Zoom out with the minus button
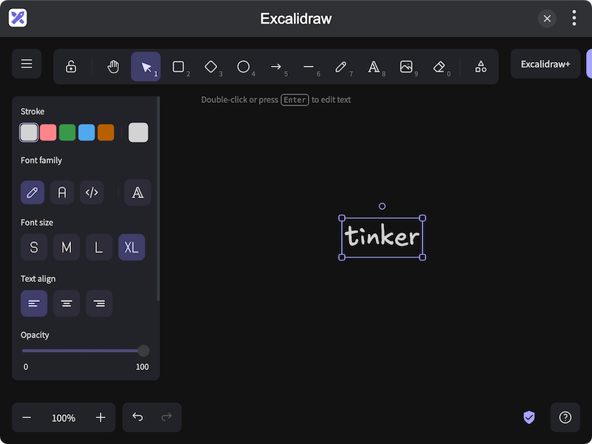Screen dimensions: 592x444 pos(27,417)
